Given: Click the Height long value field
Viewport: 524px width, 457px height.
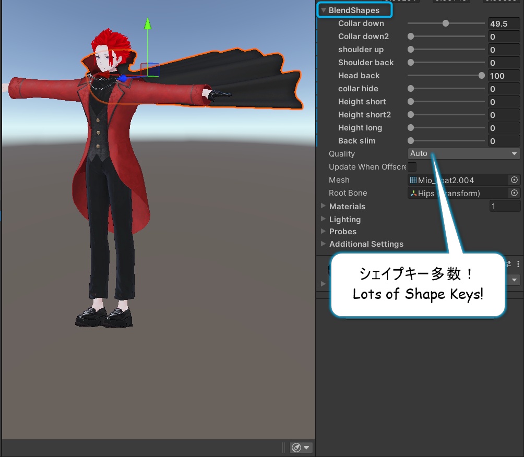Looking at the screenshot, I should [x=504, y=128].
